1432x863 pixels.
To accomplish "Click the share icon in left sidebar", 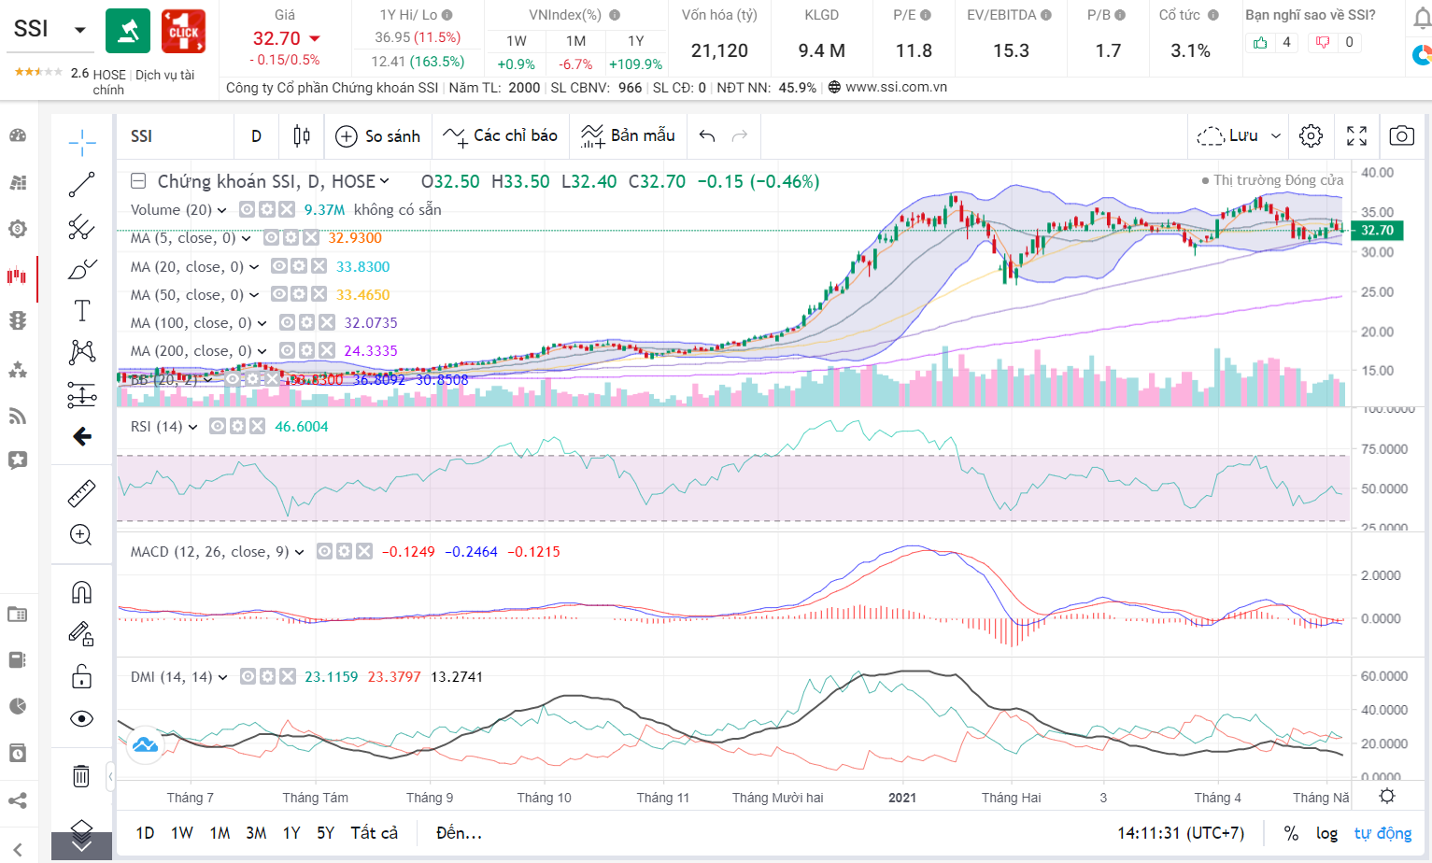I will coord(18,800).
